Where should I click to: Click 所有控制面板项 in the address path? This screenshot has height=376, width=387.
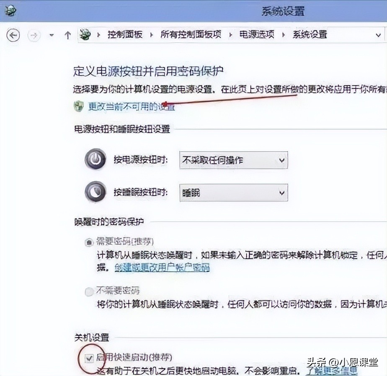click(x=191, y=35)
